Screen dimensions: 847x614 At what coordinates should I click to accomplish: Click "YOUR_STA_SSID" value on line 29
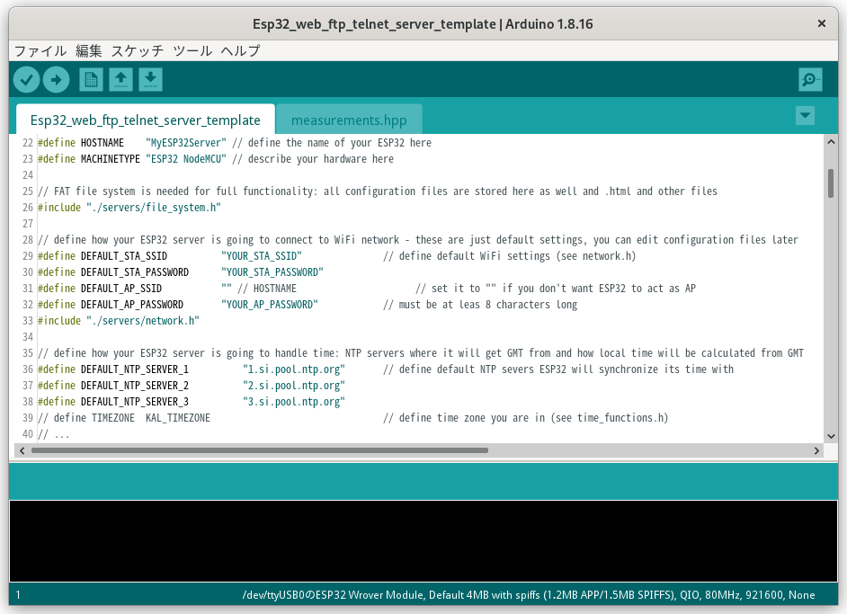[262, 256]
